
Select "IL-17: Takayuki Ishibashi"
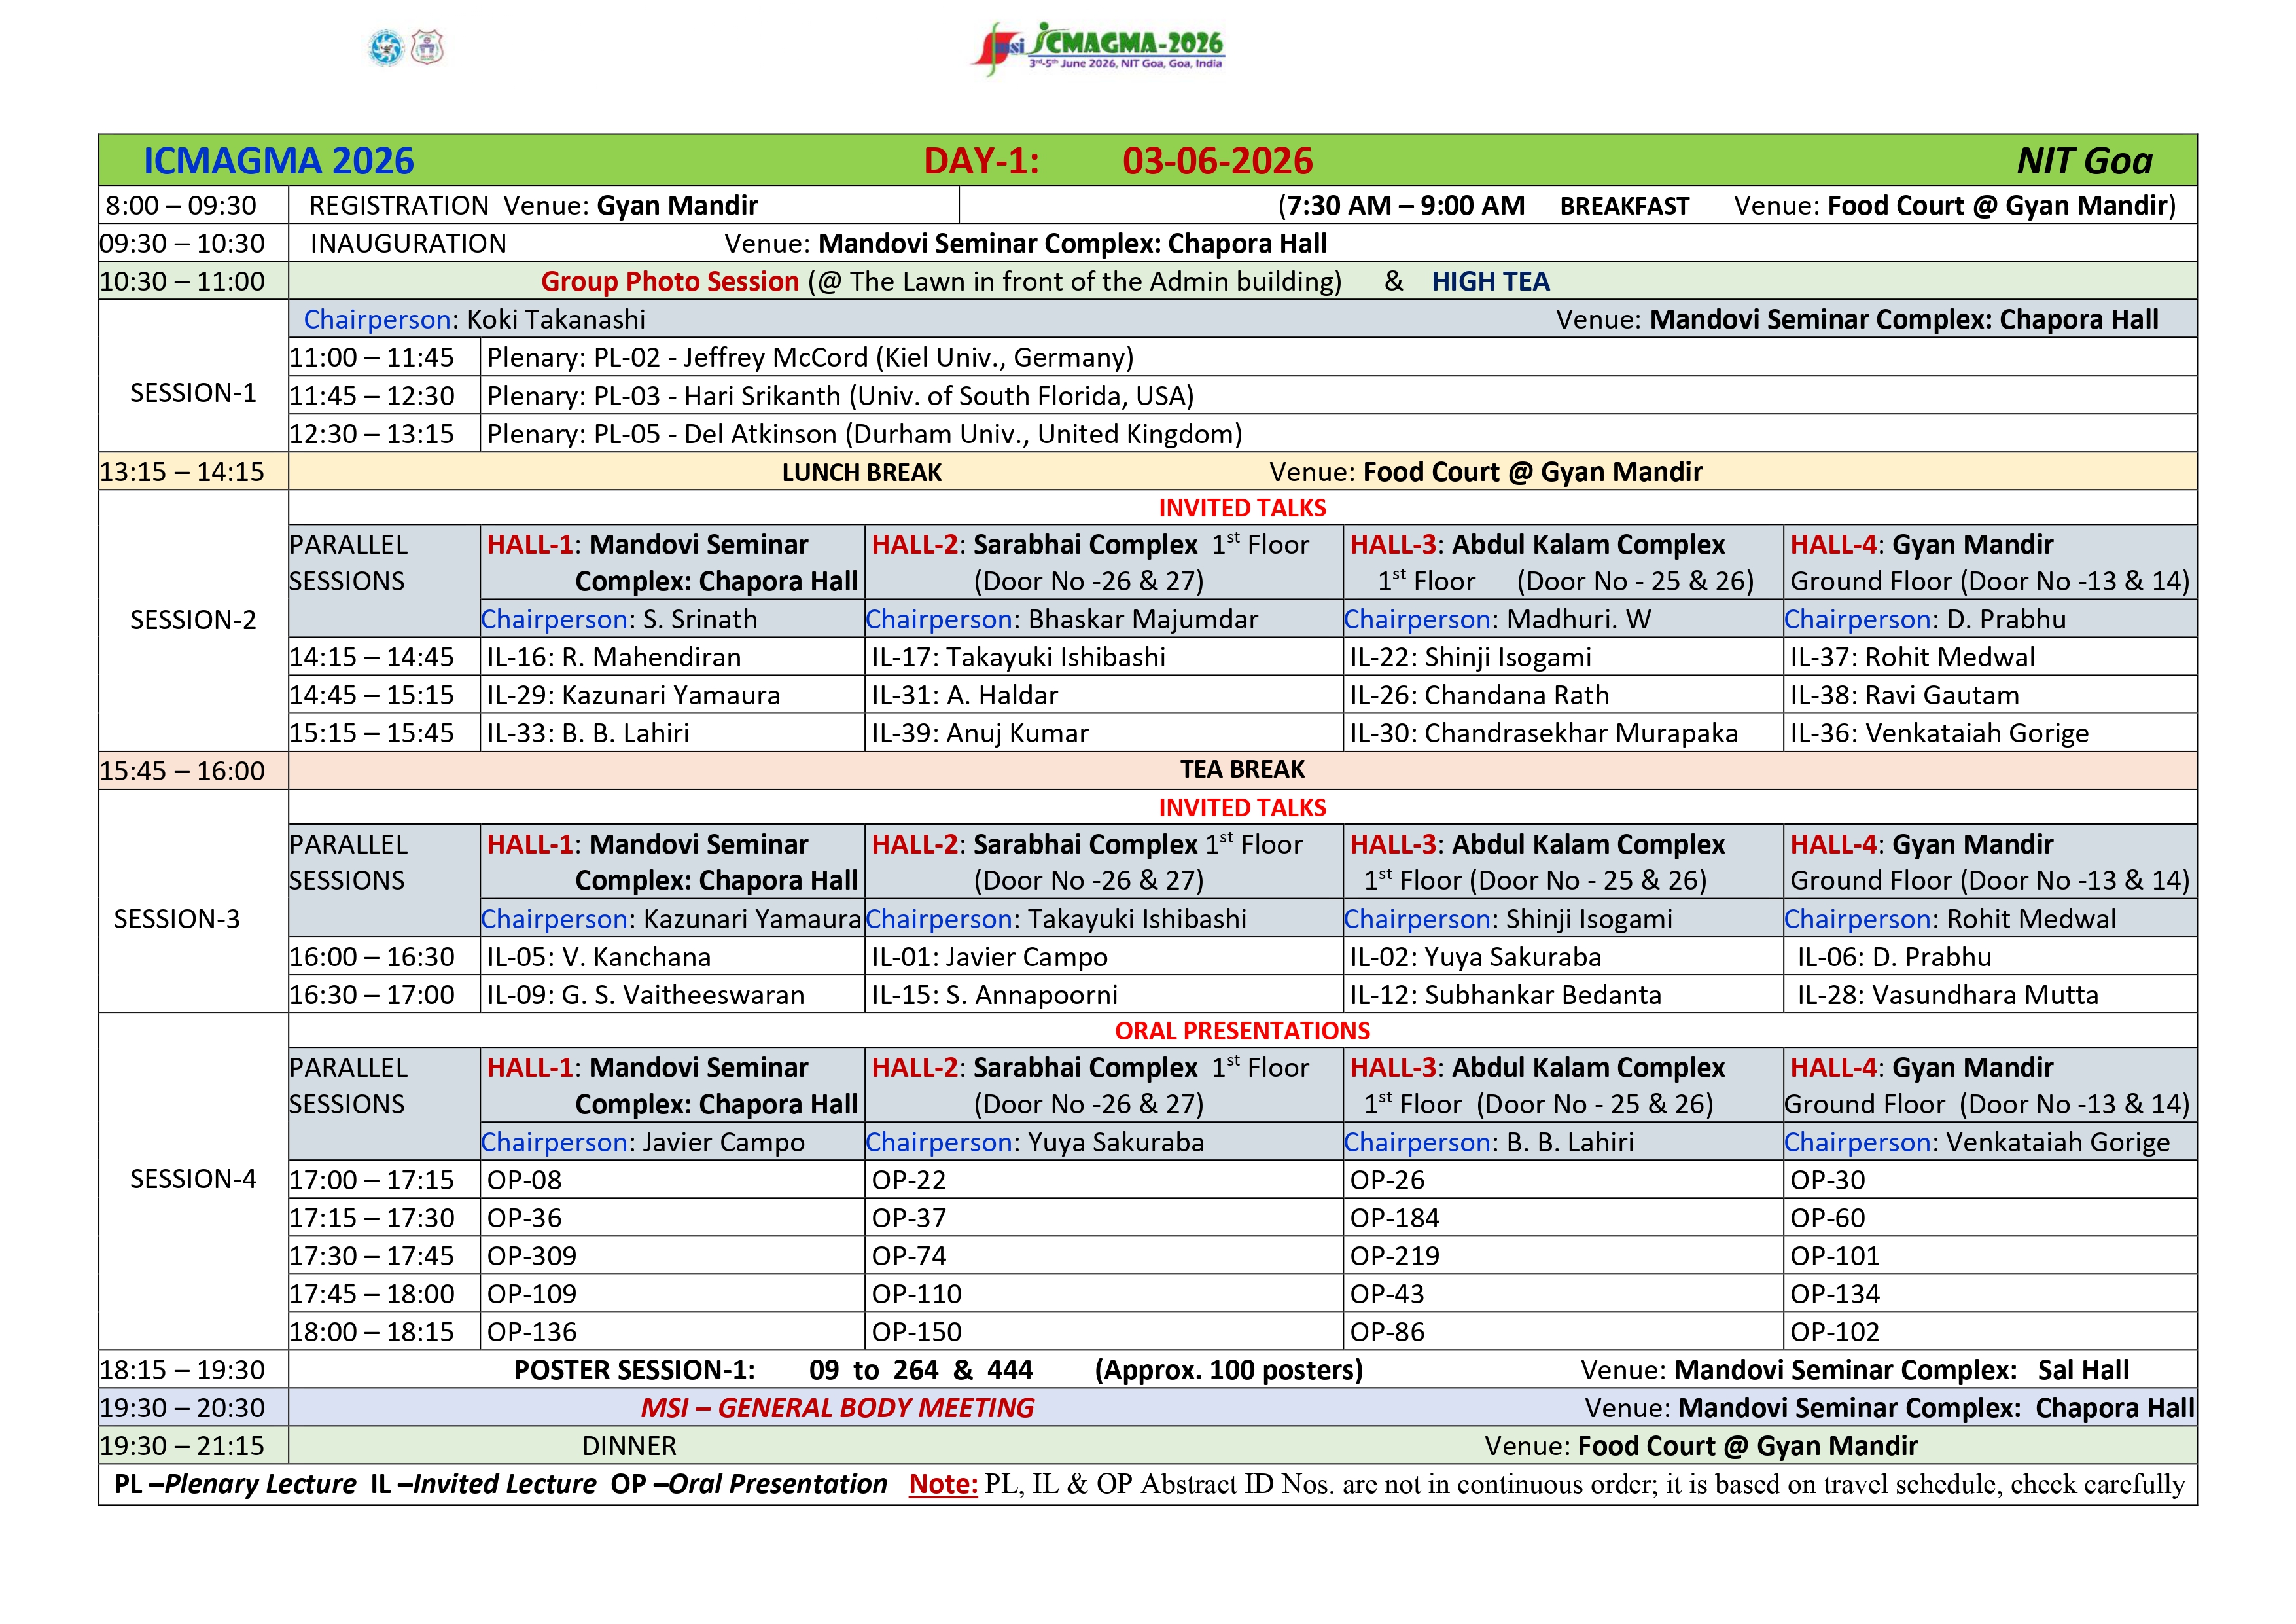[1018, 657]
